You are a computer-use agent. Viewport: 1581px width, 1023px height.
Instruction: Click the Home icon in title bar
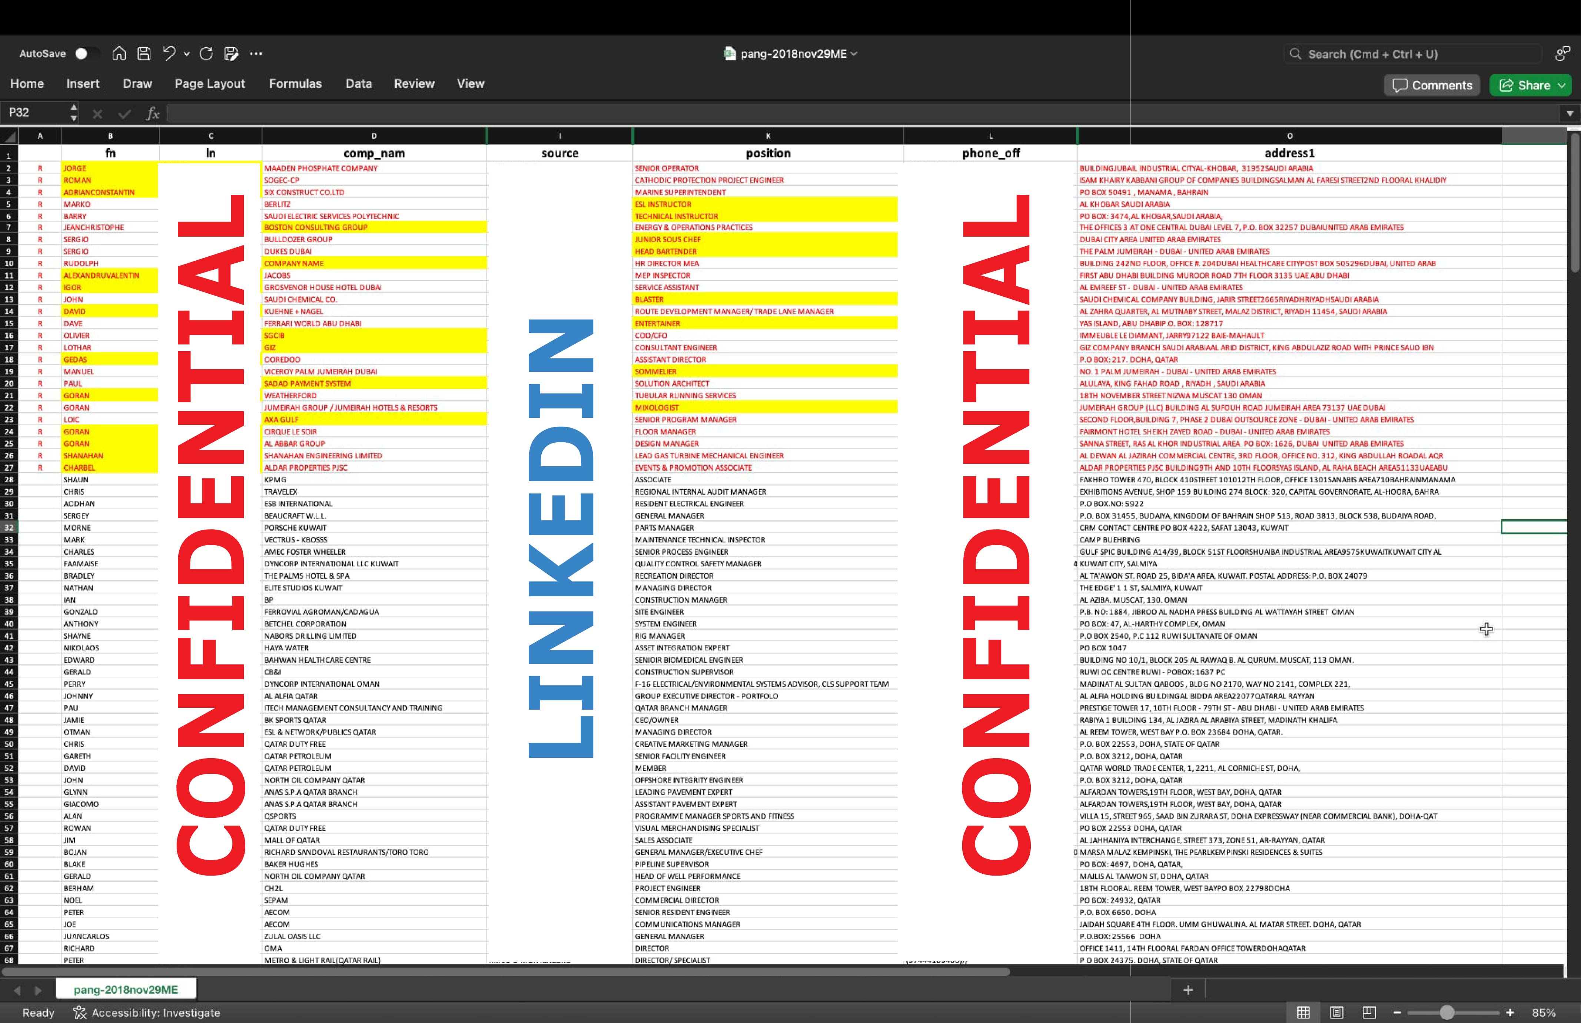click(x=119, y=54)
